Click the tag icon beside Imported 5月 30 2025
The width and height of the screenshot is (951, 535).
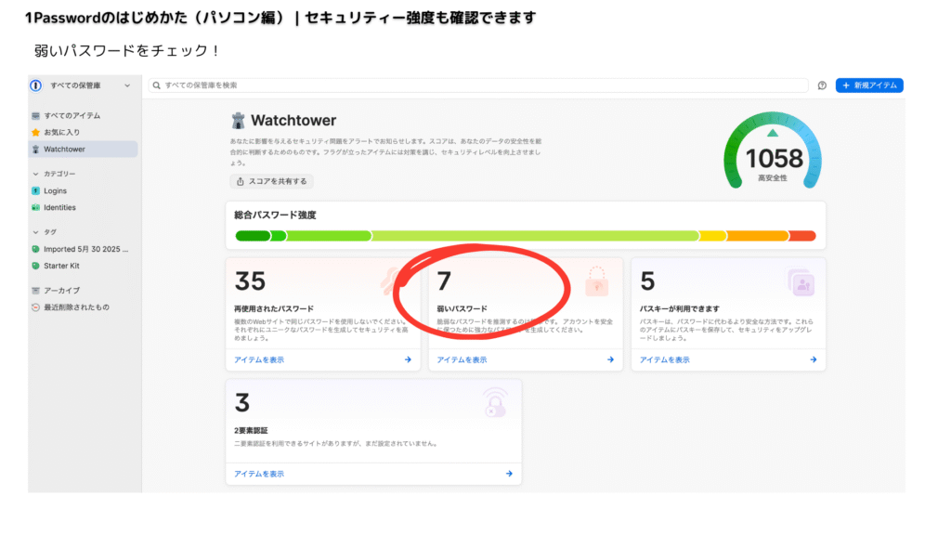click(x=36, y=249)
